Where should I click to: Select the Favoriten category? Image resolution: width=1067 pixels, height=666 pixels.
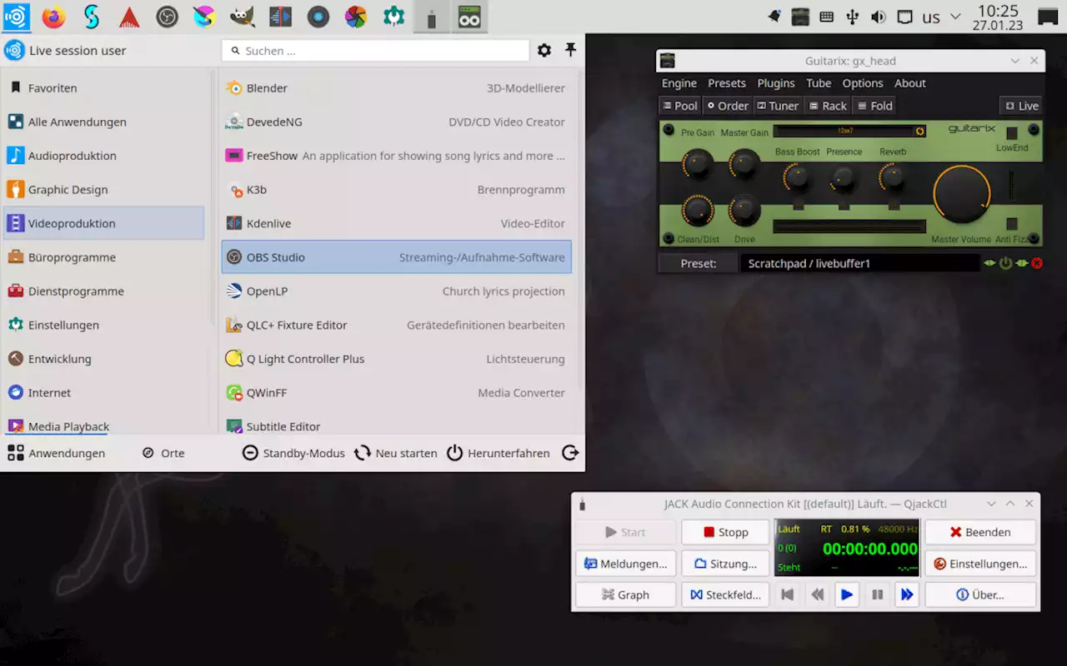(x=104, y=88)
